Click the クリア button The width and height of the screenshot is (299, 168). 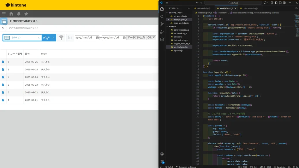pos(151,38)
